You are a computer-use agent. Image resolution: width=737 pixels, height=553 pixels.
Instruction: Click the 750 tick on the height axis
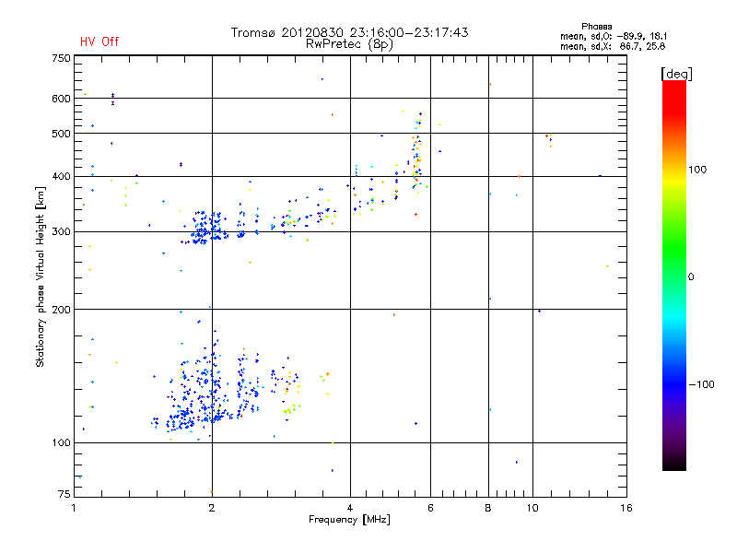point(61,58)
